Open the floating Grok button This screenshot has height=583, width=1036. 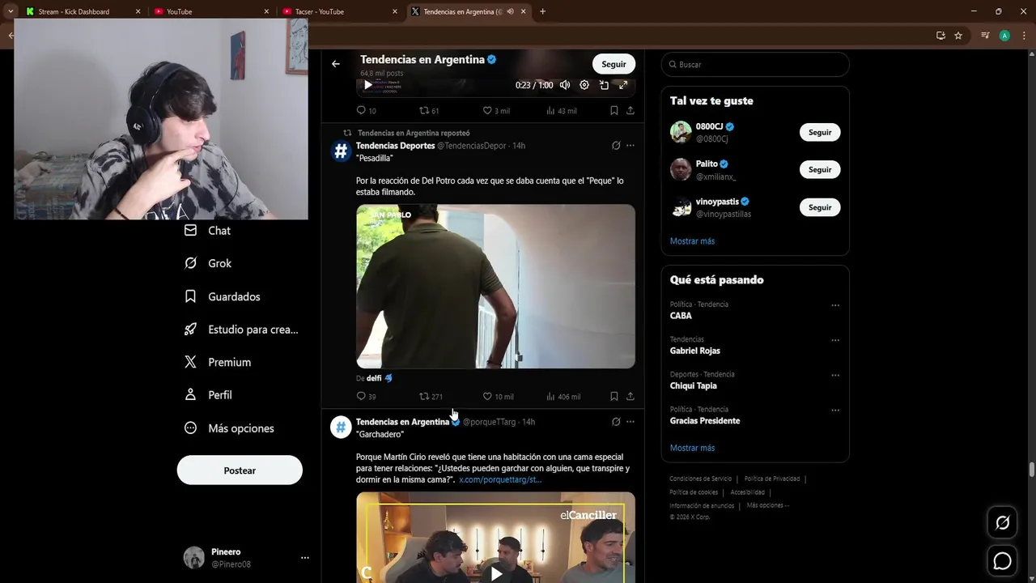click(1002, 523)
